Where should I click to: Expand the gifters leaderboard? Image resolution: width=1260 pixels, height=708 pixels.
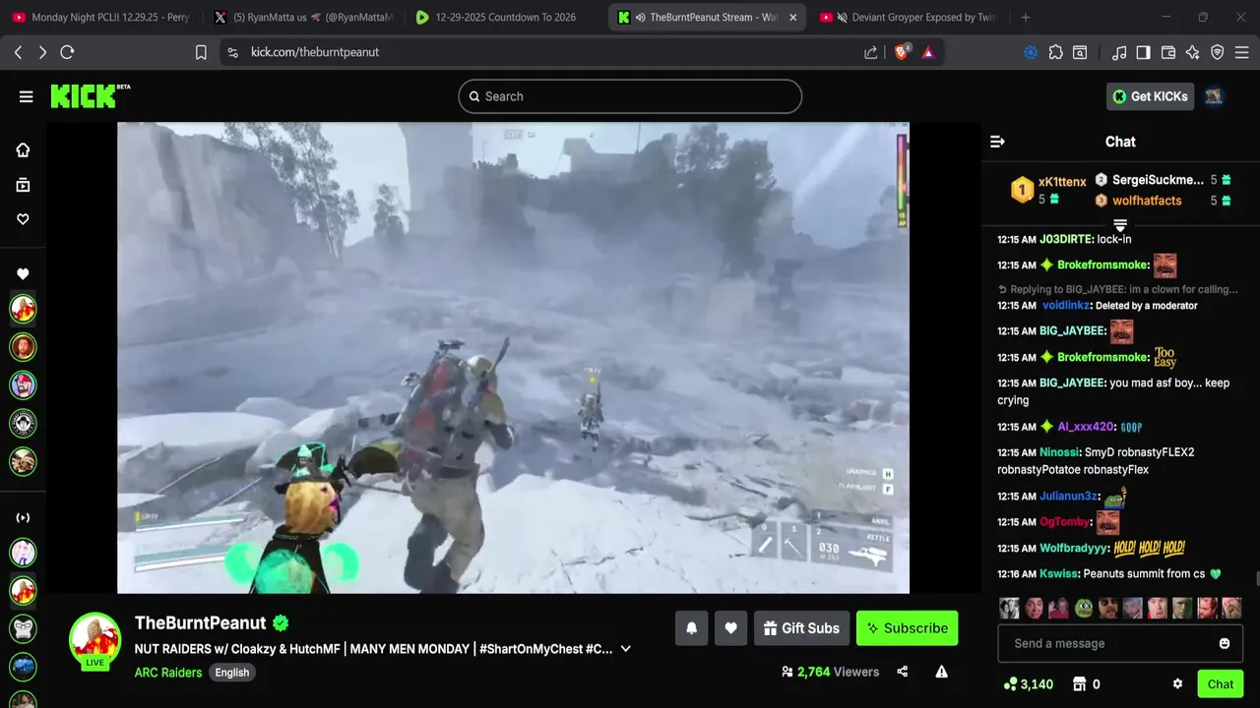[1120, 226]
